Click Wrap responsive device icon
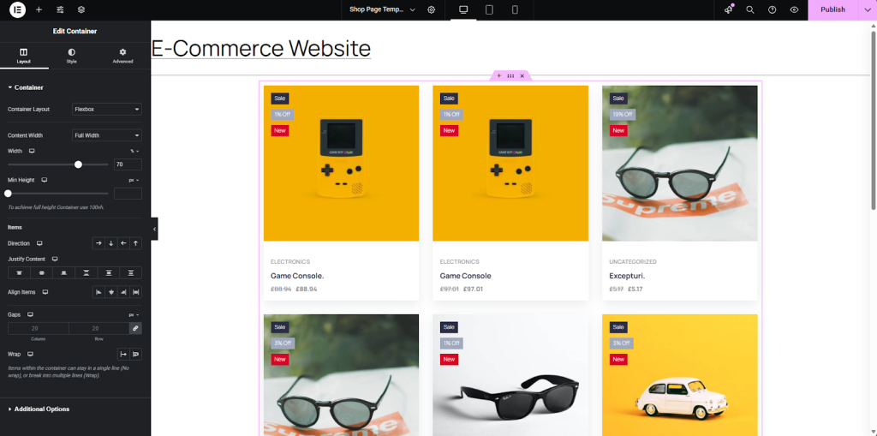Image resolution: width=877 pixels, height=436 pixels. pos(30,355)
